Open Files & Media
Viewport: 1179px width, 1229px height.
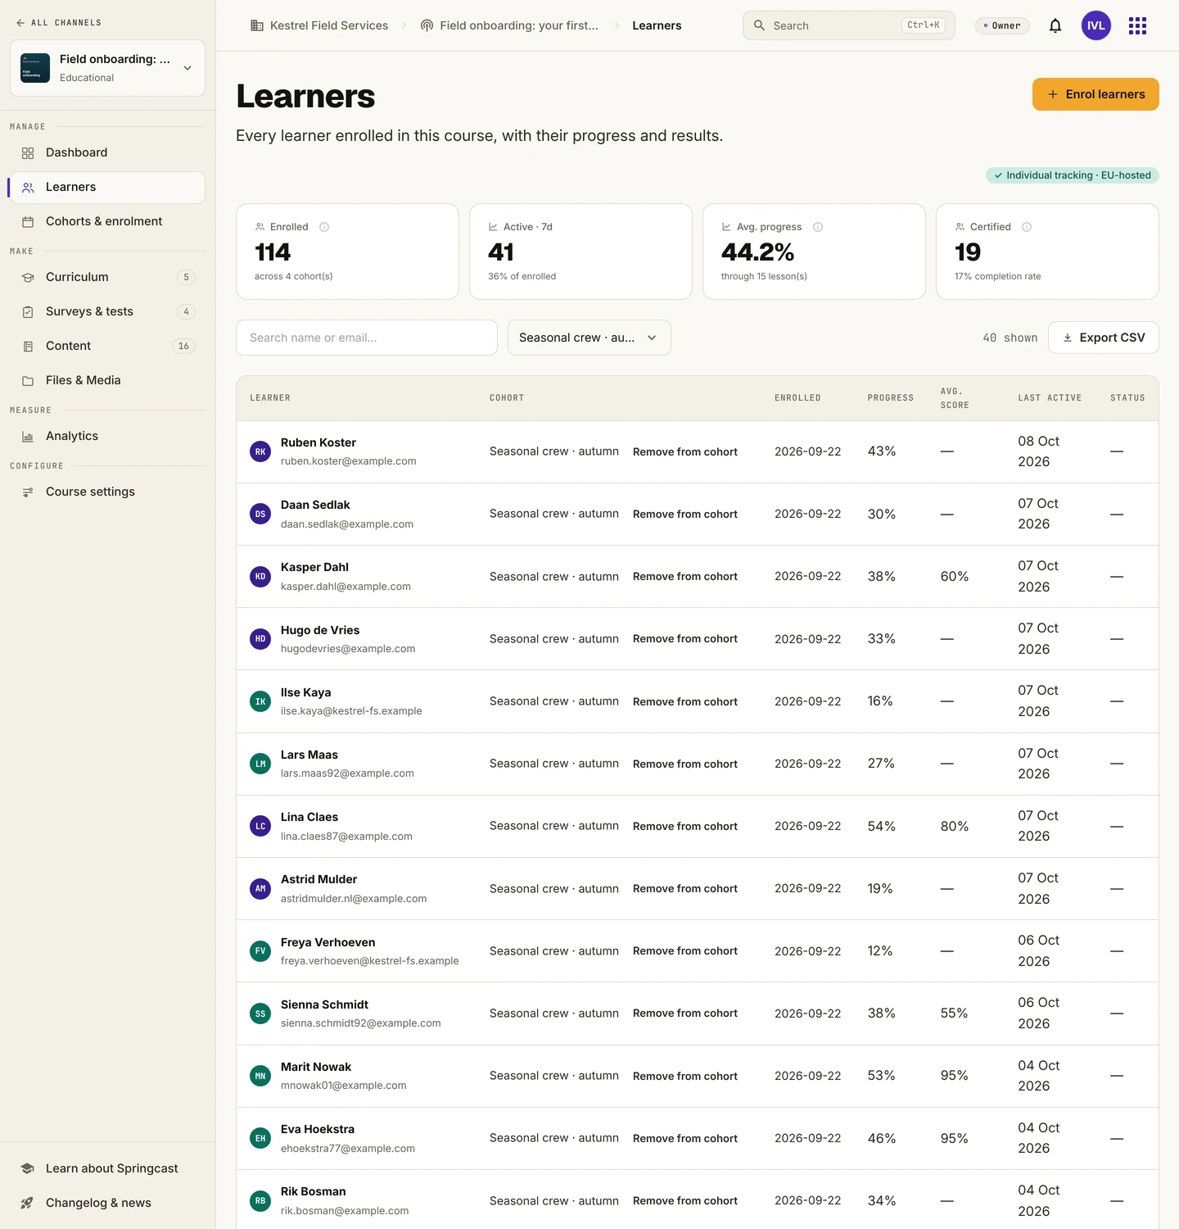tap(107, 380)
